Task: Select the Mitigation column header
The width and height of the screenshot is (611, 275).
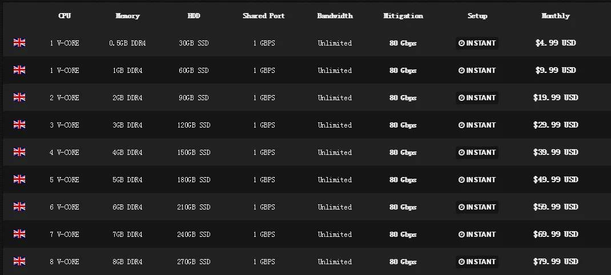Action: point(403,16)
